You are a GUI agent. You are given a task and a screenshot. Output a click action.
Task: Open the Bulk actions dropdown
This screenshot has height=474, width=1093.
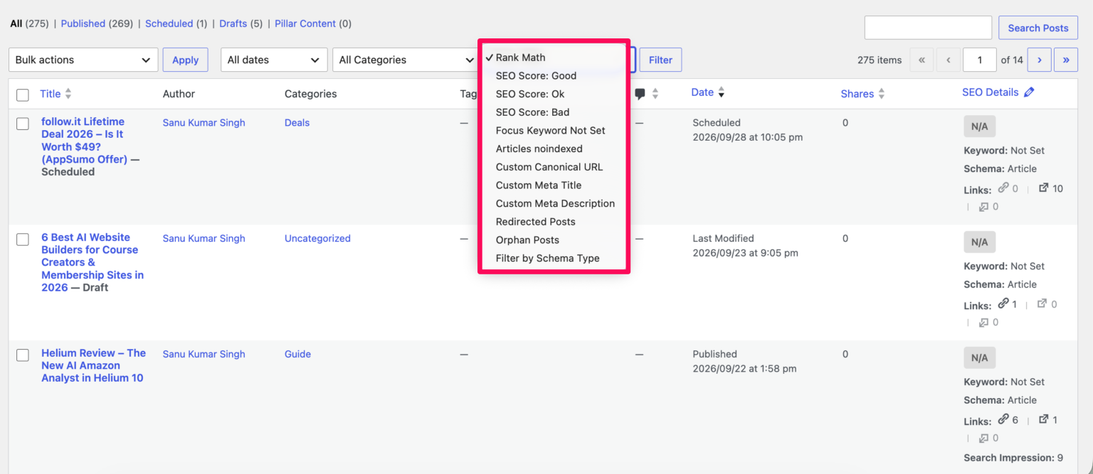83,60
